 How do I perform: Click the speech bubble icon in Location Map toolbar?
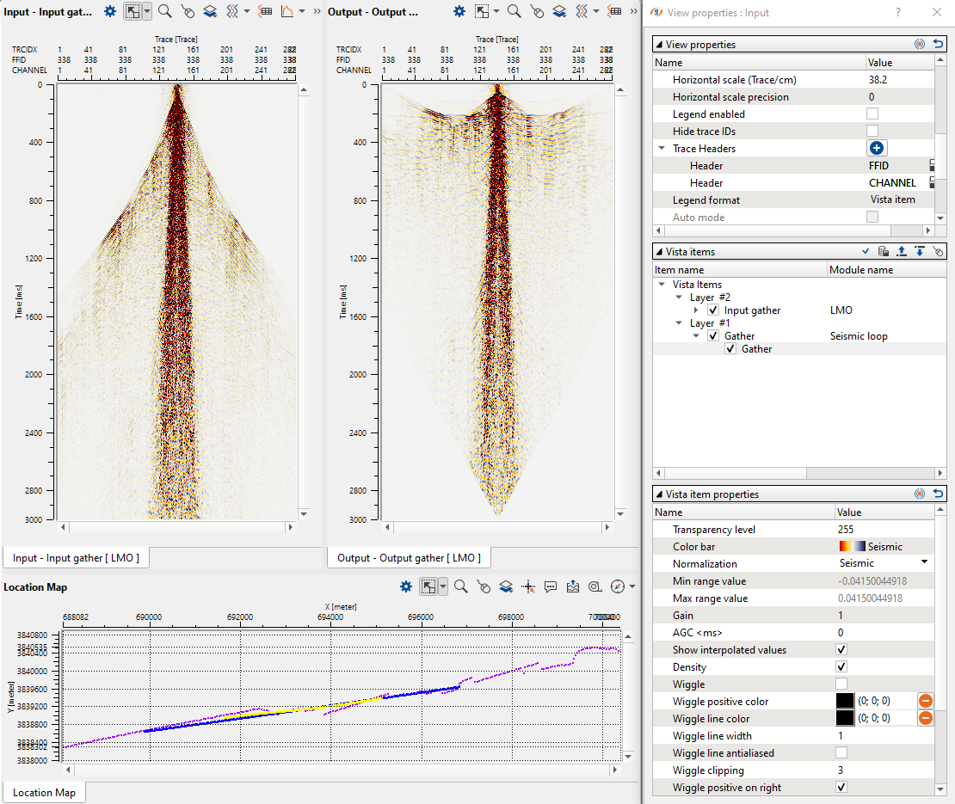(551, 586)
